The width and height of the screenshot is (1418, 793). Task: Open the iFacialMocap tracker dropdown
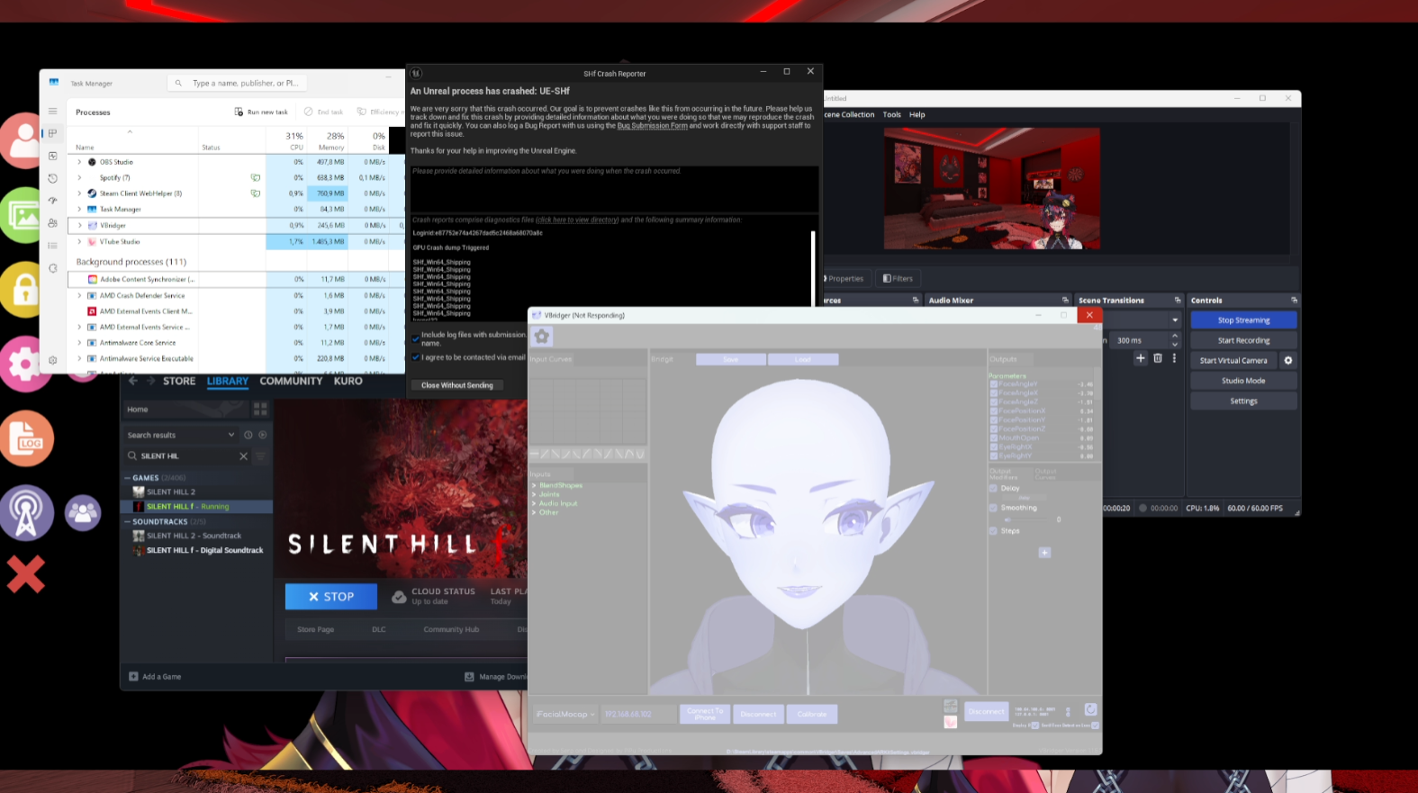[x=565, y=714]
